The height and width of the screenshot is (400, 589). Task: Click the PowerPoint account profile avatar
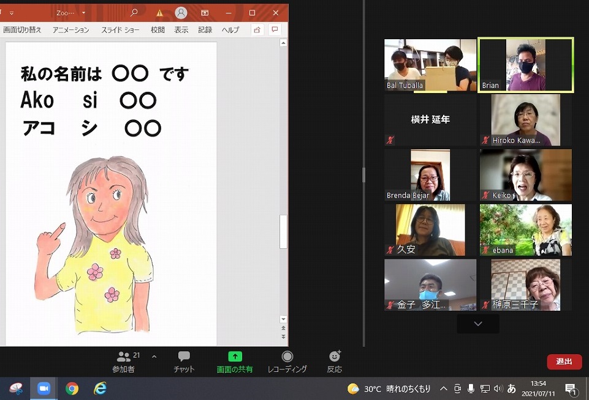click(x=181, y=13)
